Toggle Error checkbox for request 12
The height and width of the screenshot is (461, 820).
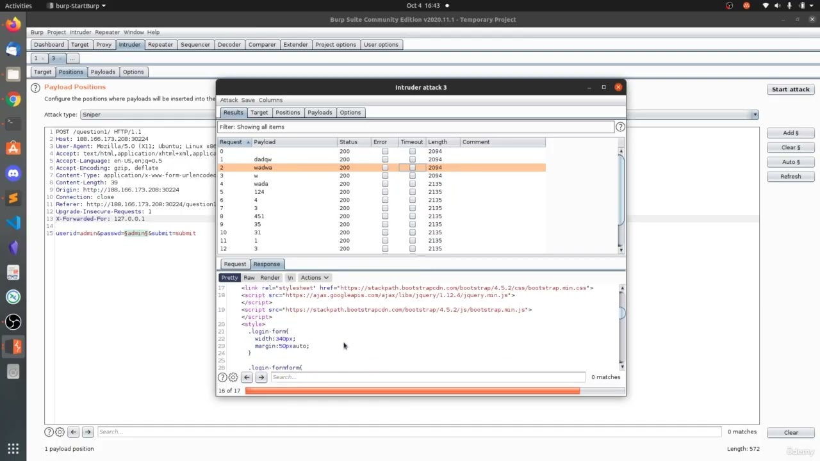pyautogui.click(x=385, y=248)
